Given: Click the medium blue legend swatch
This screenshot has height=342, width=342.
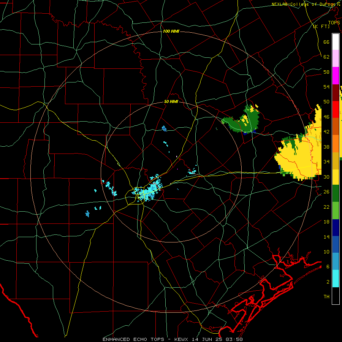Looking at the screenshot, I should [336, 244].
